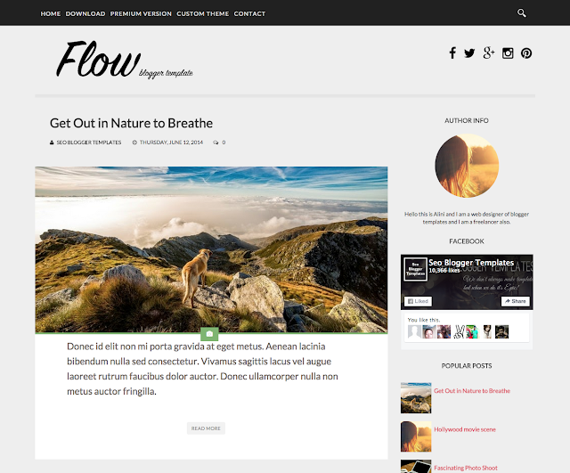This screenshot has height=473, width=570.
Task: Visit the Facebook social icon
Action: pyautogui.click(x=452, y=53)
